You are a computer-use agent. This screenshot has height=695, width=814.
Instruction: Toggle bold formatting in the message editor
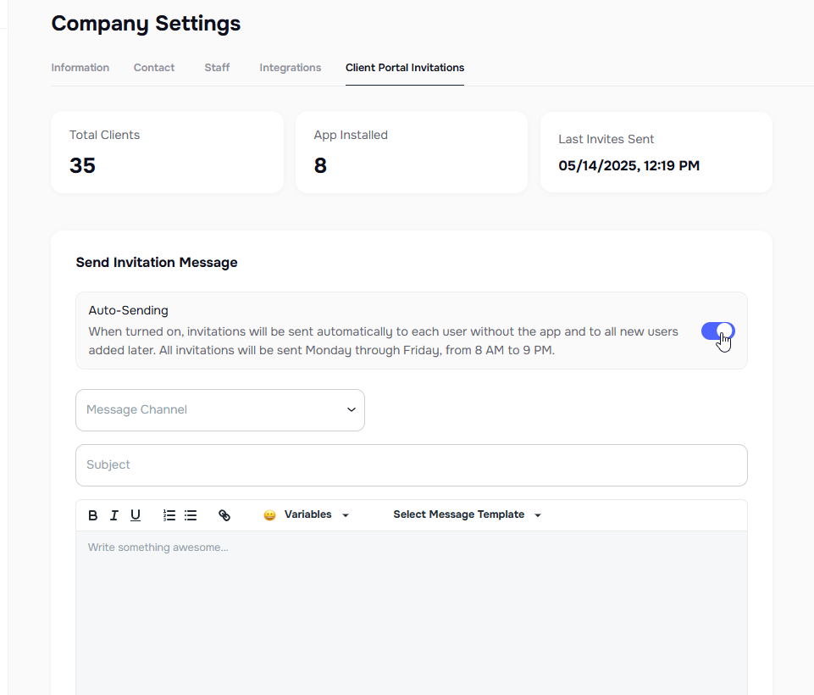[x=92, y=514]
